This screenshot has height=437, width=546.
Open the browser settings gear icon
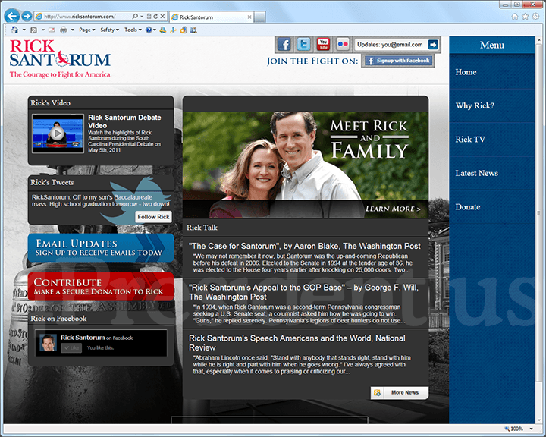tap(536, 17)
